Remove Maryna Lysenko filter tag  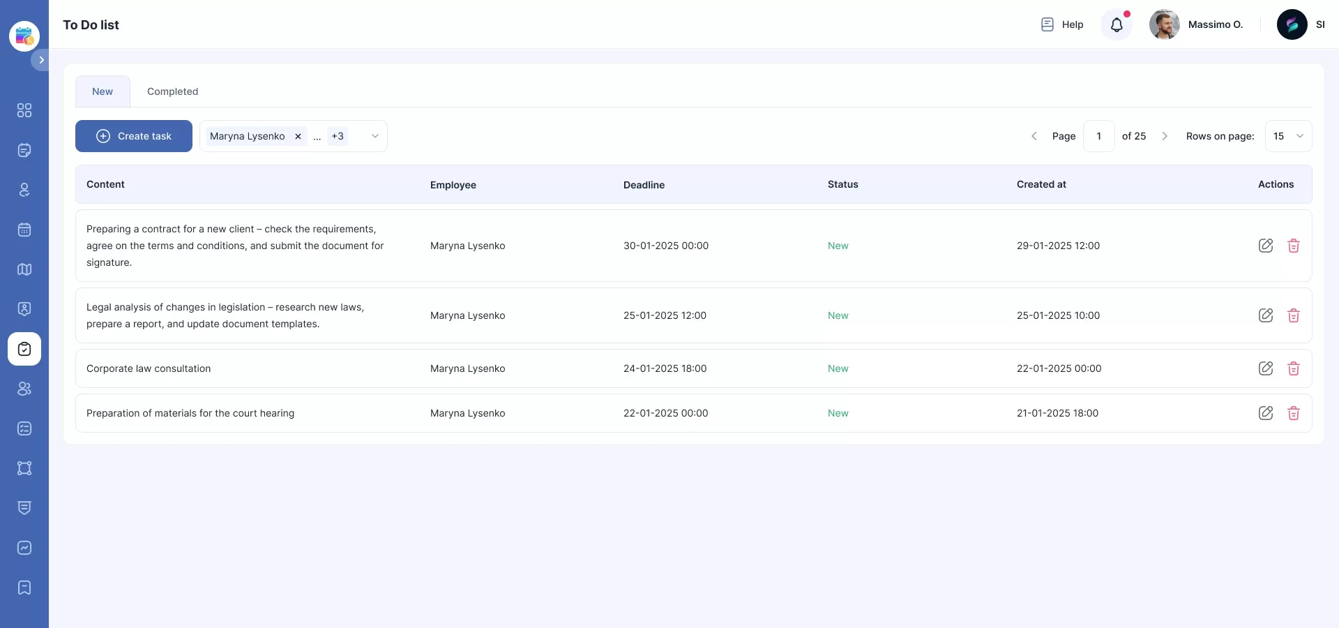(298, 136)
